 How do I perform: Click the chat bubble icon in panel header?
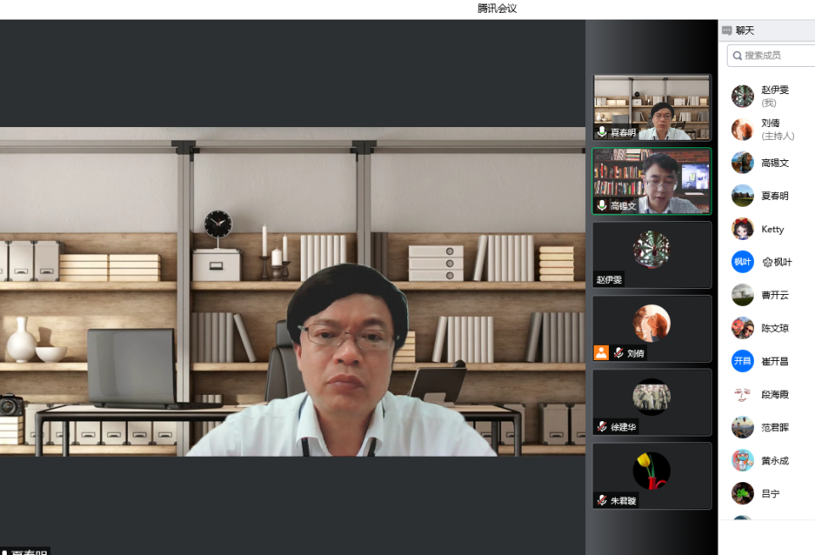(x=727, y=31)
